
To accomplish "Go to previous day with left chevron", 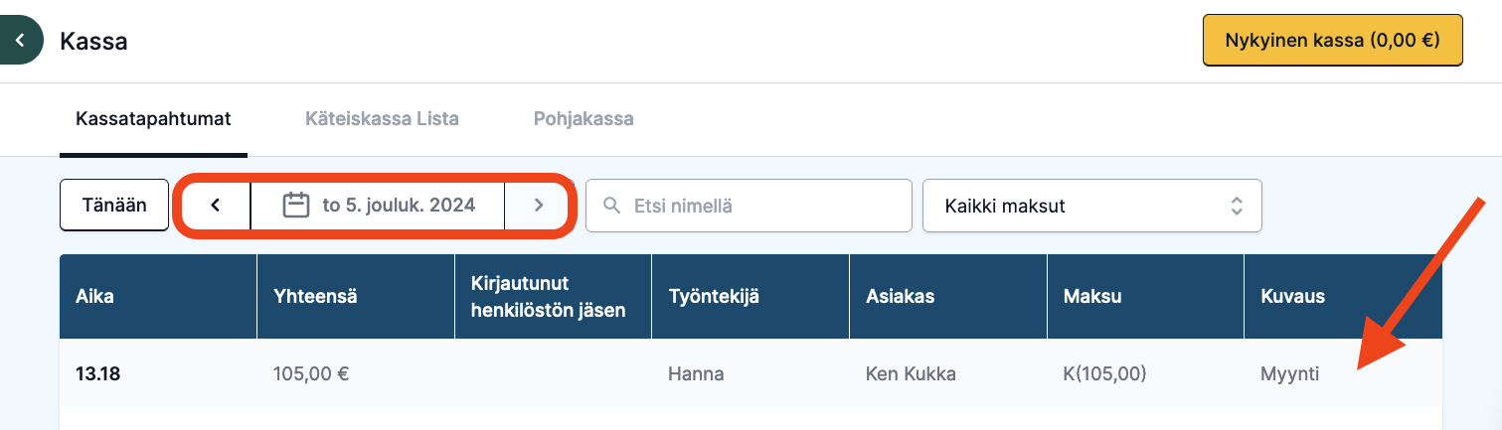I will [x=215, y=206].
